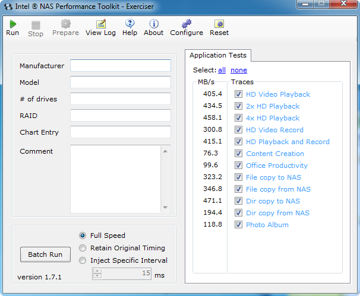This screenshot has width=360, height=296.
Task: Click the application icon in the title bar
Action: (x=8, y=7)
